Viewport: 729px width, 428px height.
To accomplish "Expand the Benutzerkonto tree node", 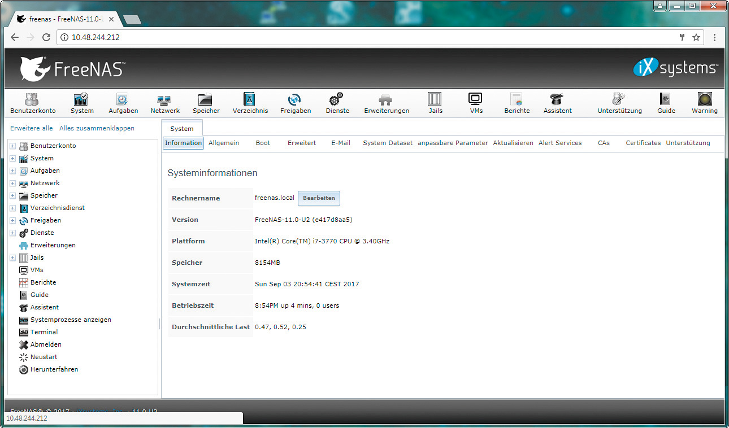I will coord(12,146).
